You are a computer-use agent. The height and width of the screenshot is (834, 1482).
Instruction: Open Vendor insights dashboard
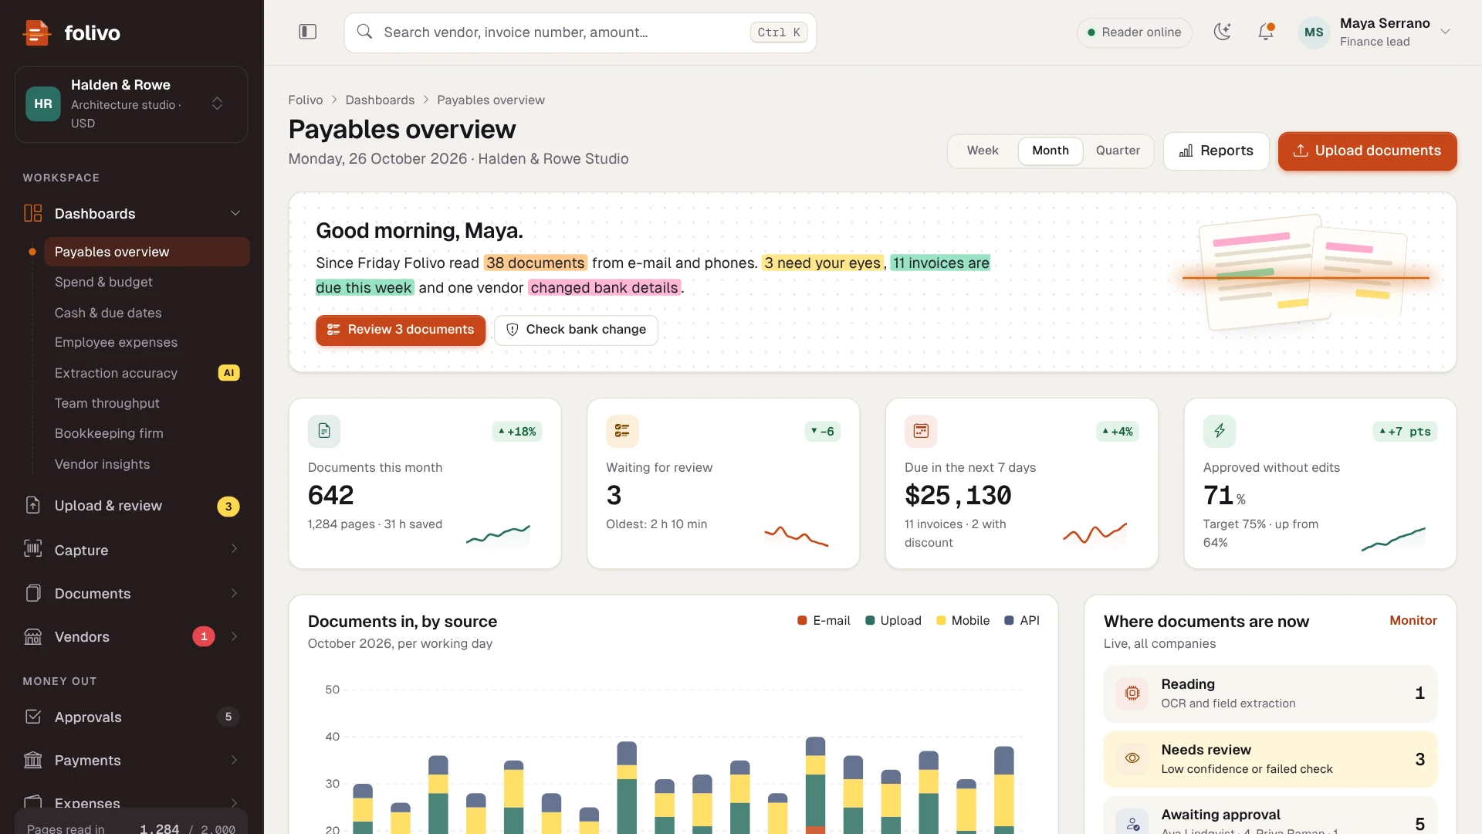click(147, 464)
